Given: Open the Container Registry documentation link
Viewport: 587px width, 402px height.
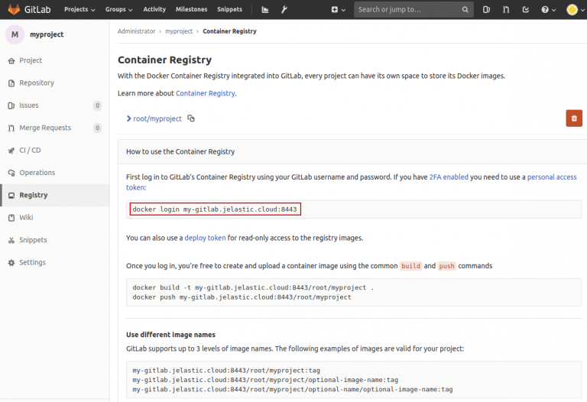Looking at the screenshot, I should [205, 93].
